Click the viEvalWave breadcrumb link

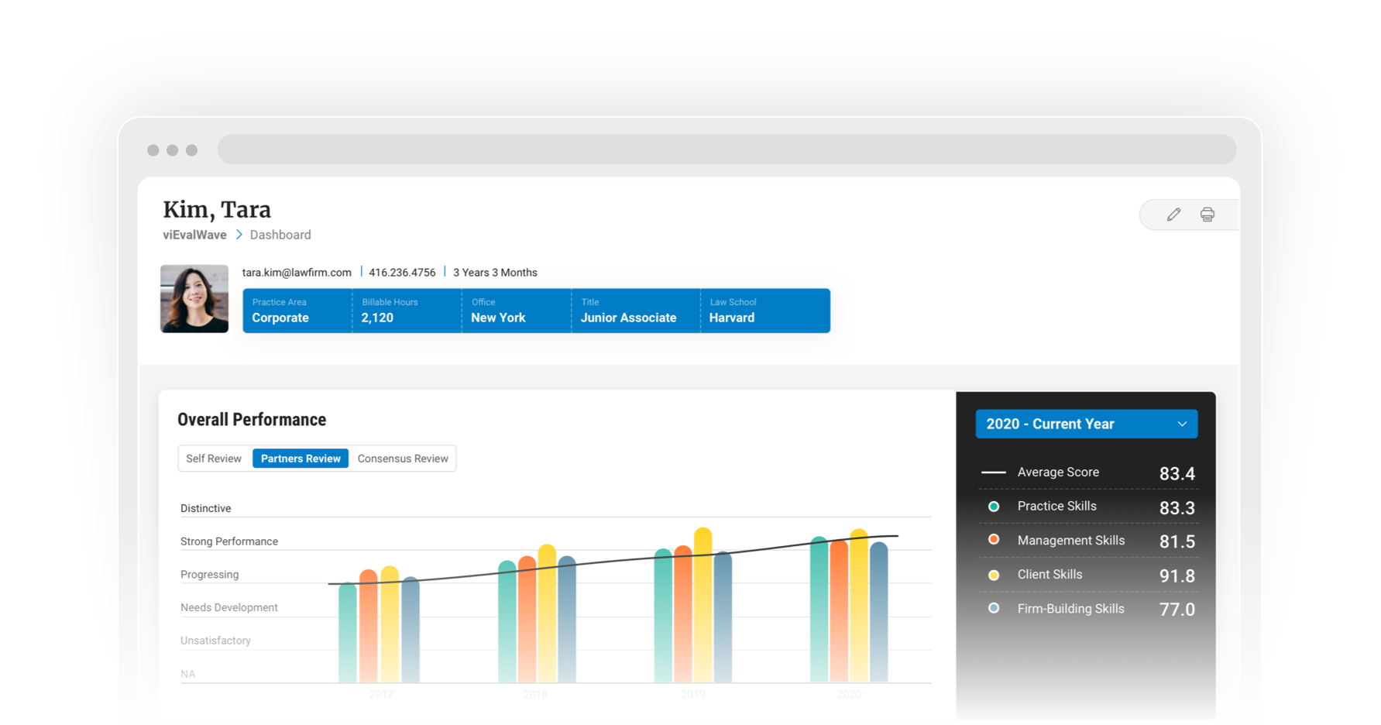(194, 235)
